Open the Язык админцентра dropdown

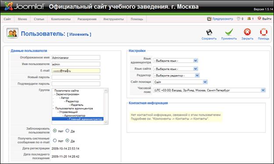tap(175, 61)
